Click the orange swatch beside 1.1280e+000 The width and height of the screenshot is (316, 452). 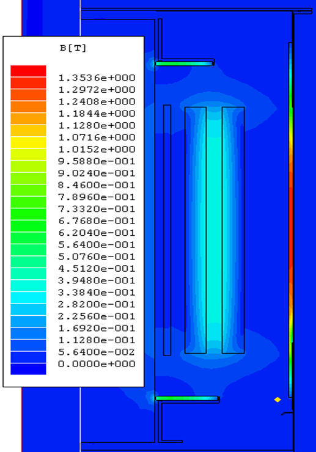pyautogui.click(x=28, y=118)
